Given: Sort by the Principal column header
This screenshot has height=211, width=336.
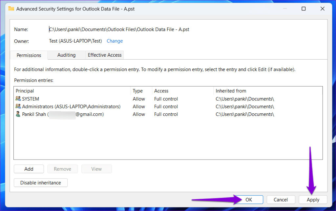Looking at the screenshot, I should [72, 91].
